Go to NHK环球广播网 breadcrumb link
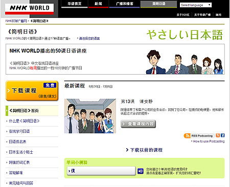 pos(16,21)
